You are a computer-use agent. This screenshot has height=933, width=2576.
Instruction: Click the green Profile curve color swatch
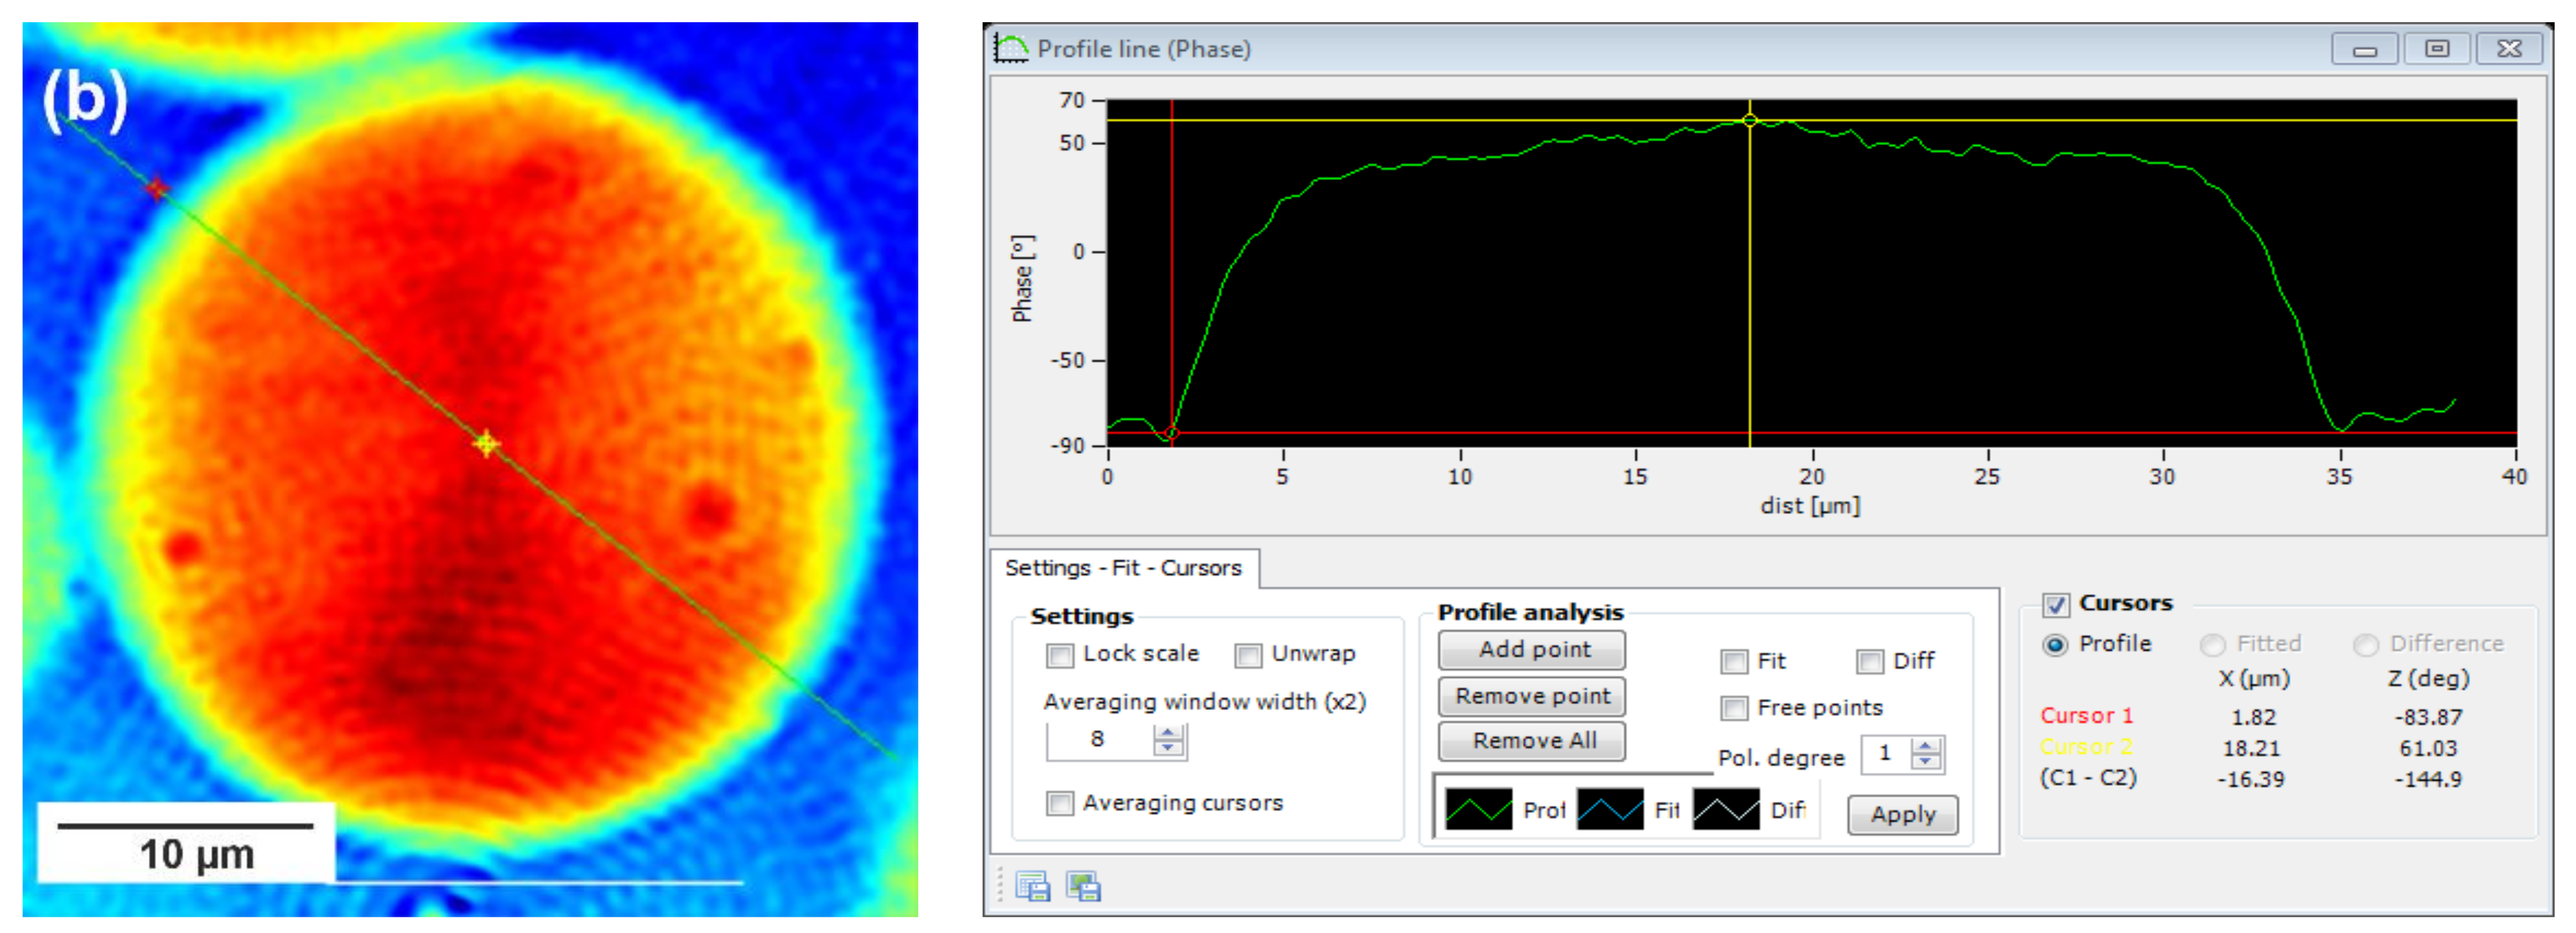[x=1478, y=809]
